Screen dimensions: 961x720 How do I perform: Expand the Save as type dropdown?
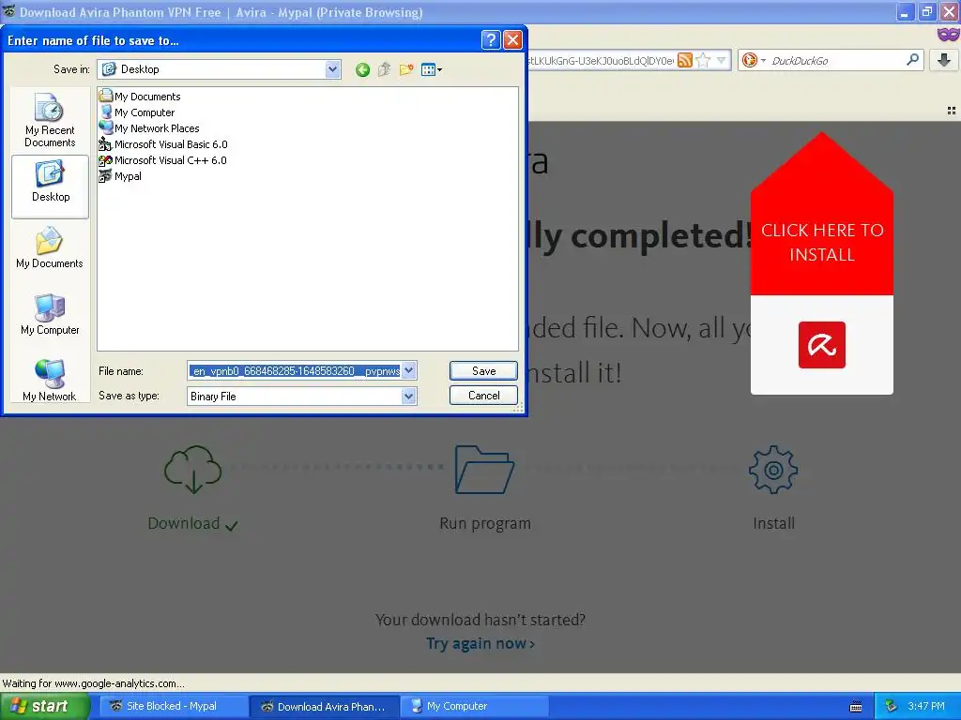(x=409, y=397)
